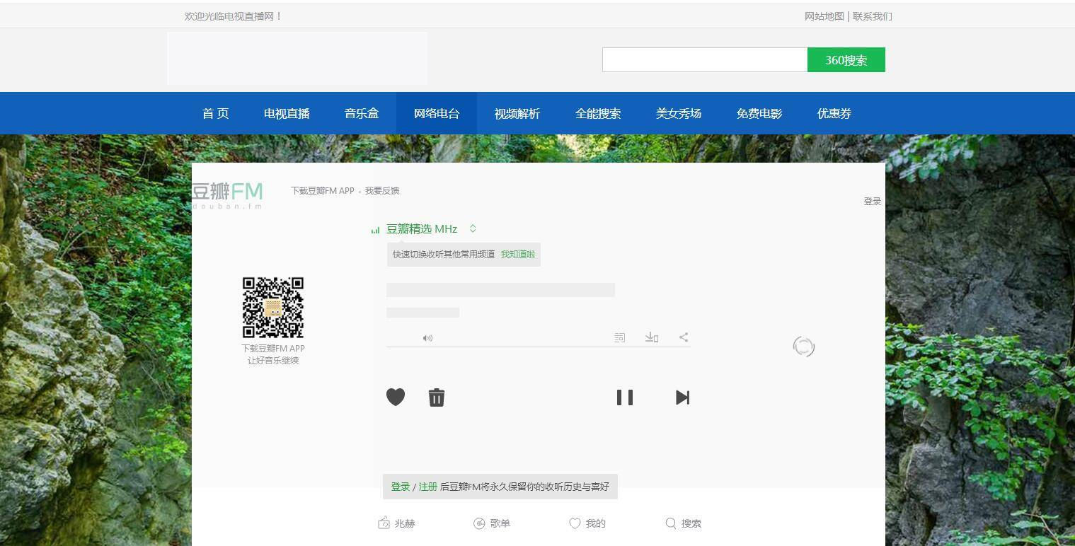Open the lyrics display icon
This screenshot has height=546, width=1075.
pos(619,337)
